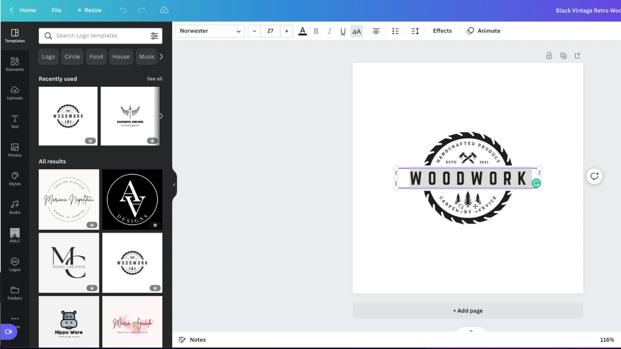Select recently used Woodwork template
621x349 pixels.
click(x=68, y=116)
